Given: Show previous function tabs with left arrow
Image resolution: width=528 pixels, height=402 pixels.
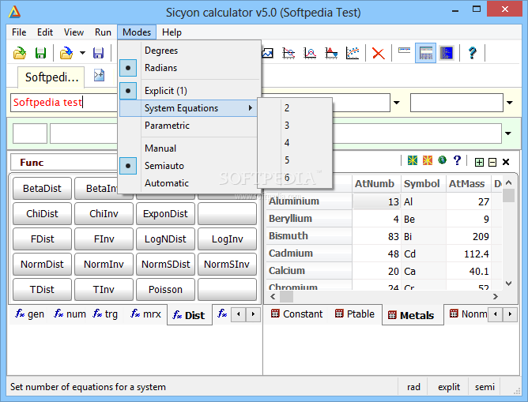Looking at the screenshot, I should tap(239, 314).
